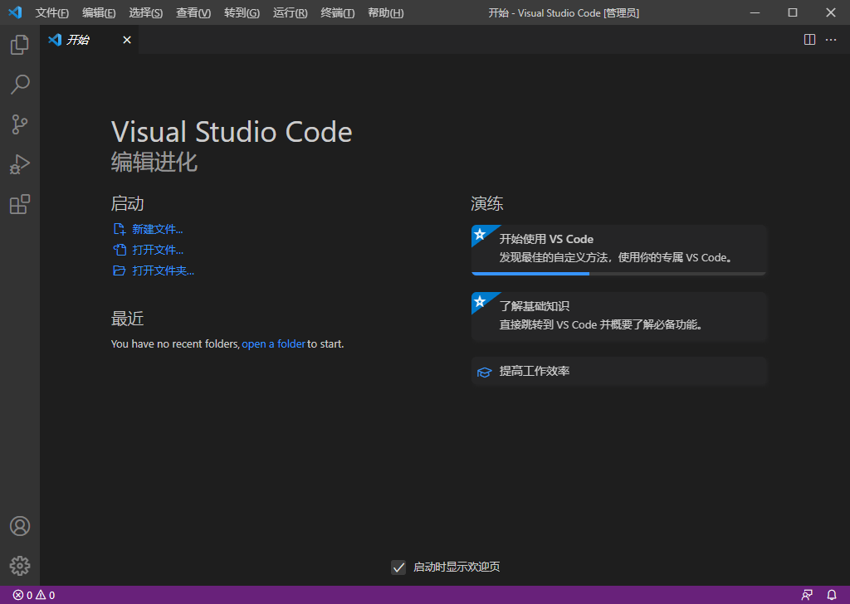Click the 最近 section heading

point(127,319)
